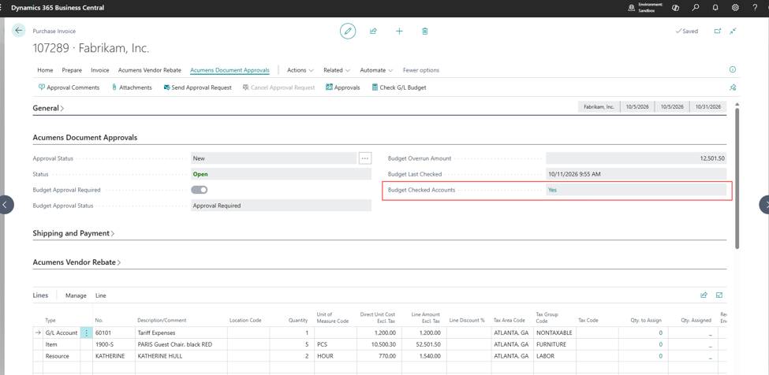Open Attachments action

[x=132, y=87]
